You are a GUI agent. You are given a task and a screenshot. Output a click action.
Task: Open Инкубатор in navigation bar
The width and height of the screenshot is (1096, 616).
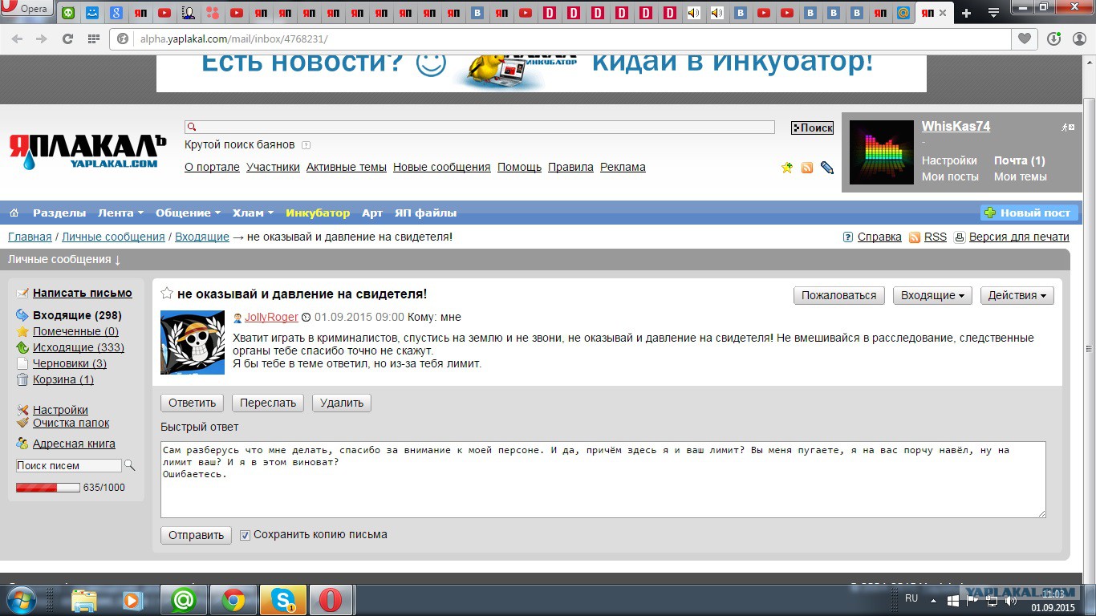click(x=318, y=213)
